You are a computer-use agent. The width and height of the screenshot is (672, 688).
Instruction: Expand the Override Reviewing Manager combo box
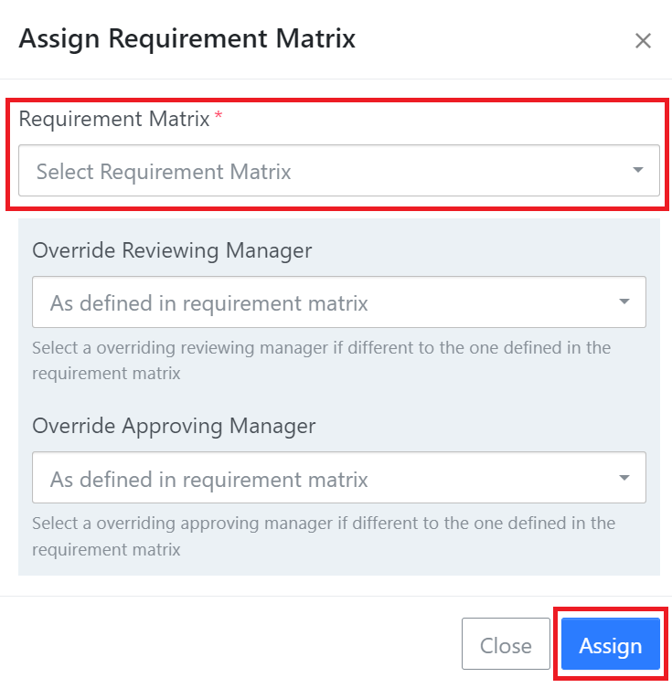pyautogui.click(x=339, y=302)
